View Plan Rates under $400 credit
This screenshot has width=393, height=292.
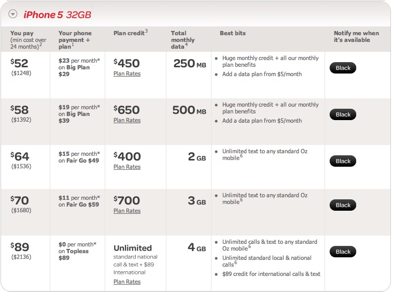point(127,167)
